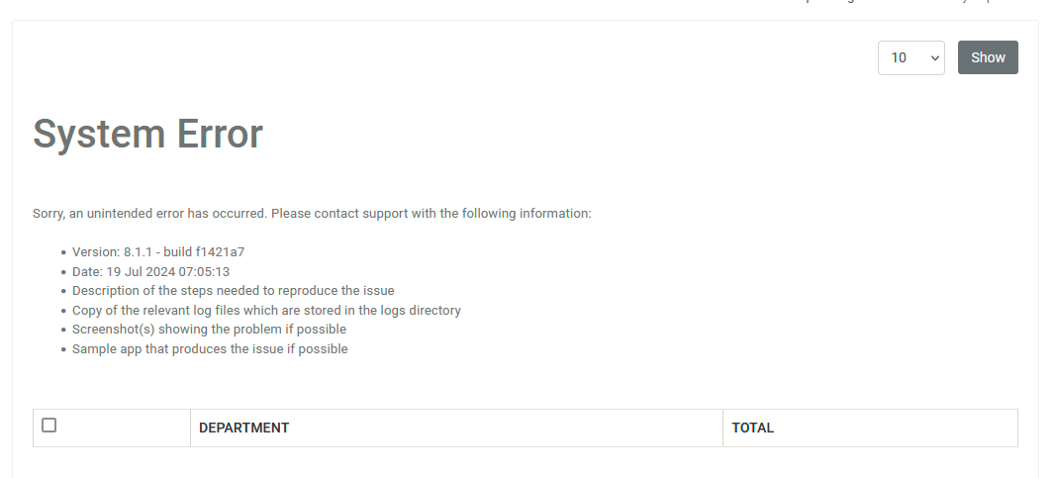Click the date '19 Jul 2024'

click(x=137, y=271)
